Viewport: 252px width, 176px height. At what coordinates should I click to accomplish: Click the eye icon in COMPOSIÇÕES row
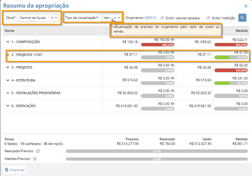[172, 40]
